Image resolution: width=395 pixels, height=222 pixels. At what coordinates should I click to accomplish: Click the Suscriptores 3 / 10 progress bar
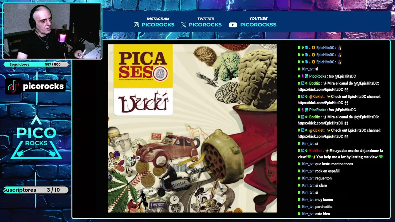35,190
